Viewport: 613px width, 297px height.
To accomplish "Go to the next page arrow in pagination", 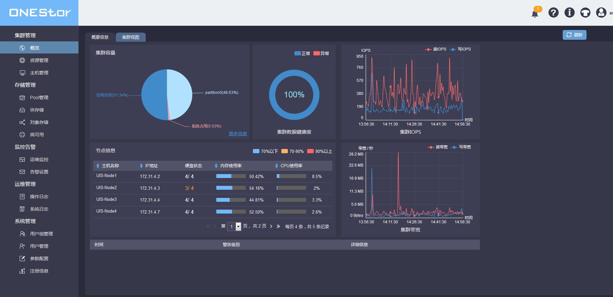I will point(271,226).
